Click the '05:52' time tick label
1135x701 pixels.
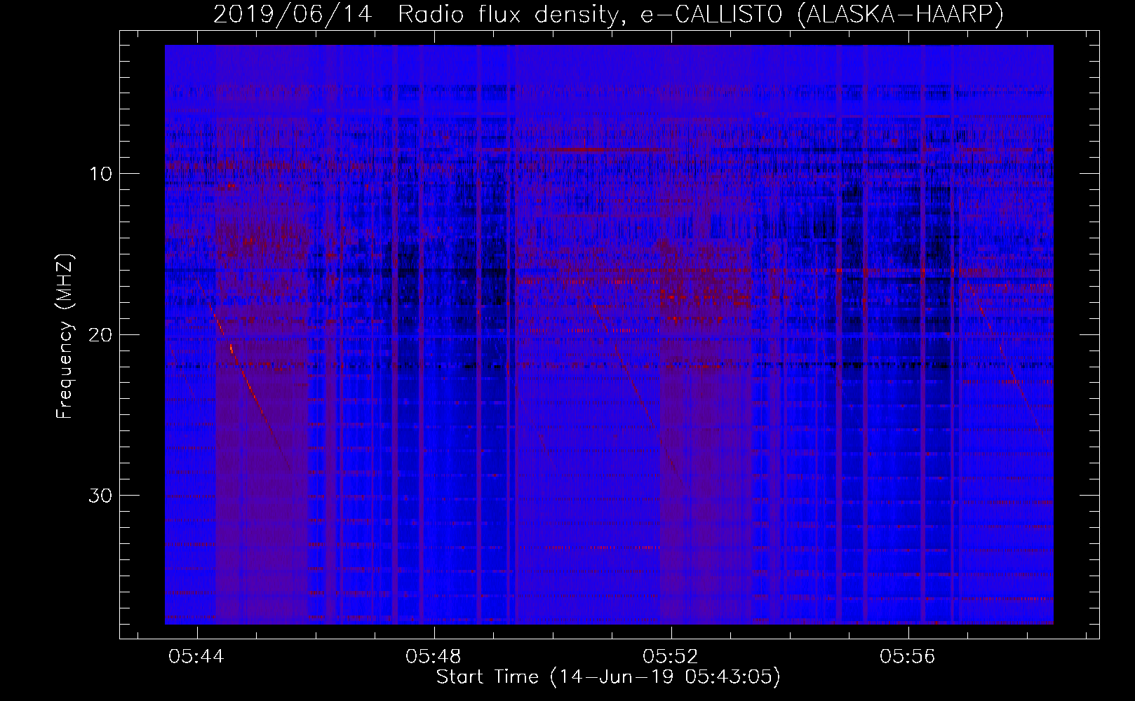[x=671, y=657]
